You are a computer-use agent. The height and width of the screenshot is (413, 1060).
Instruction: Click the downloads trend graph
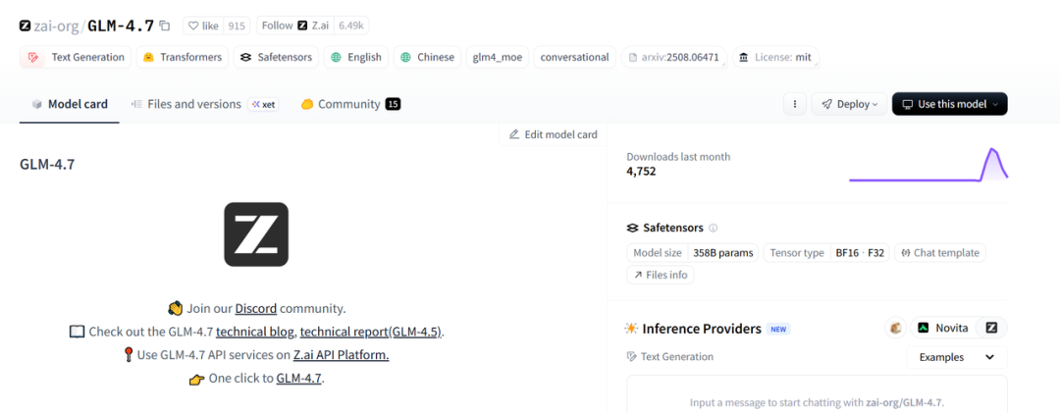tap(927, 165)
